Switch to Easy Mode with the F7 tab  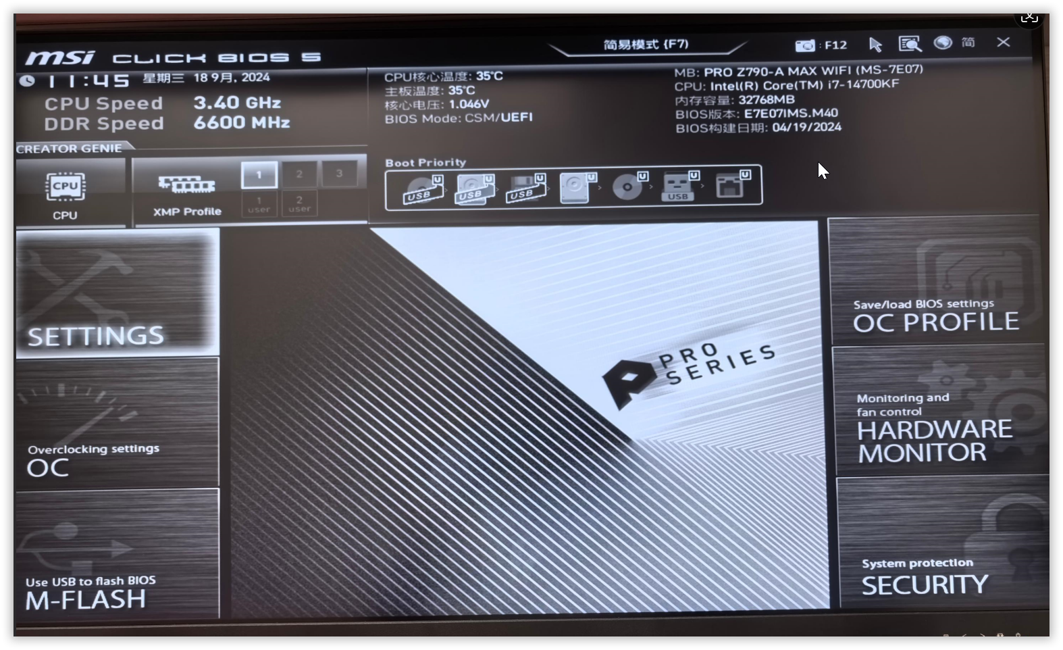[x=646, y=45]
